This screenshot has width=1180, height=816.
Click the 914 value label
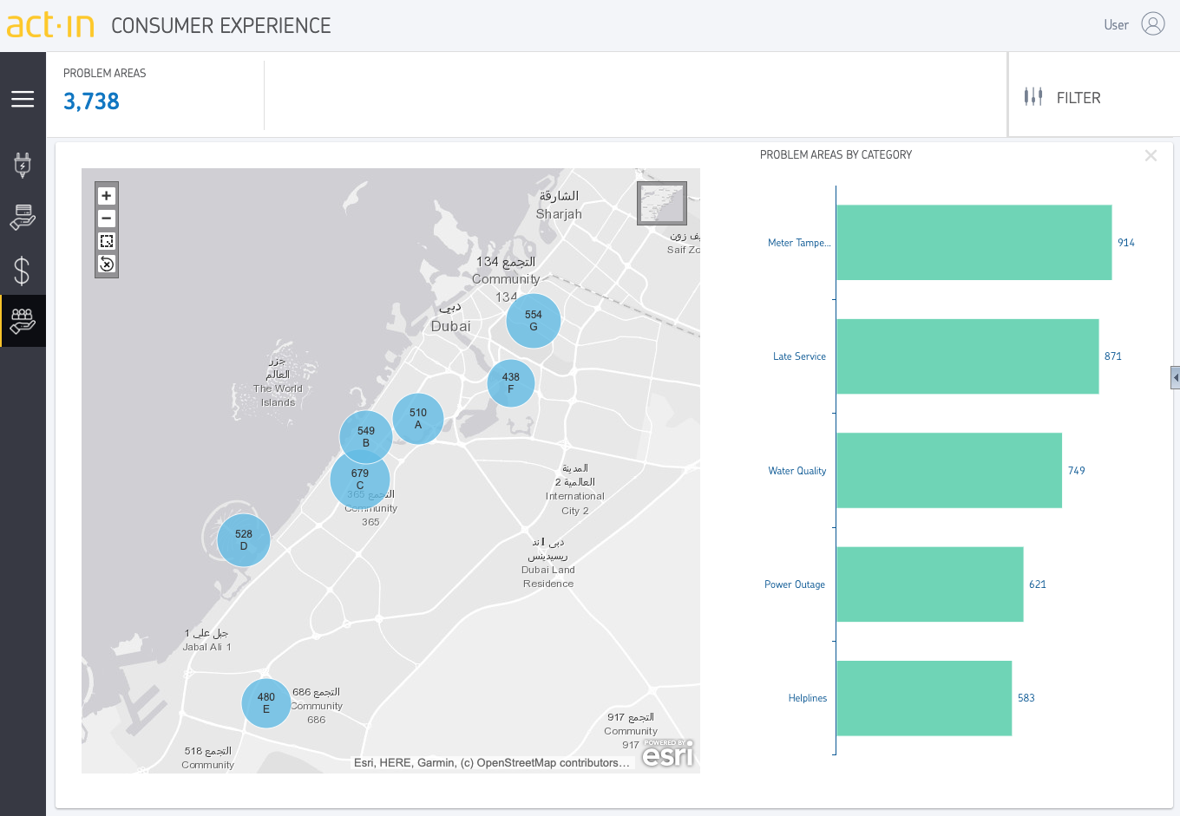[x=1126, y=243]
